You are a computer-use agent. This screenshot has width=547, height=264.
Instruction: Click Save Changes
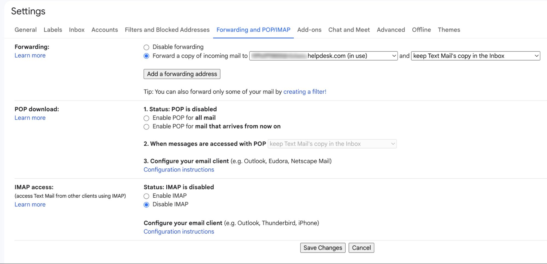(323, 248)
